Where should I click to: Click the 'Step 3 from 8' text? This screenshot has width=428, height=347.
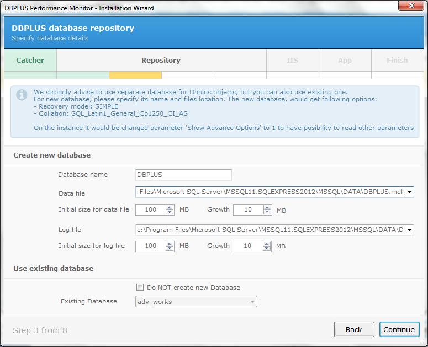click(40, 330)
